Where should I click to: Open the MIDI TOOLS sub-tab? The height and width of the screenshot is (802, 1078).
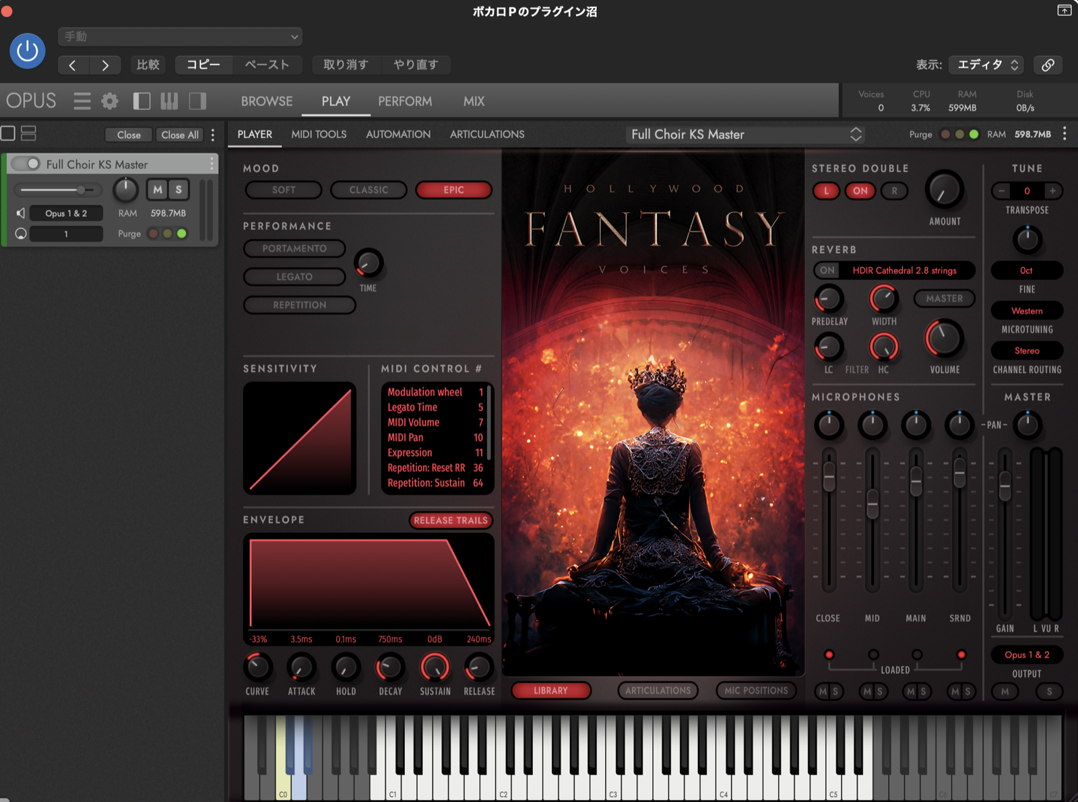(x=319, y=134)
